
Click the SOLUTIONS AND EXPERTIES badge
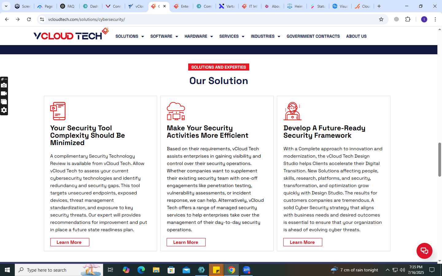[x=219, y=67]
